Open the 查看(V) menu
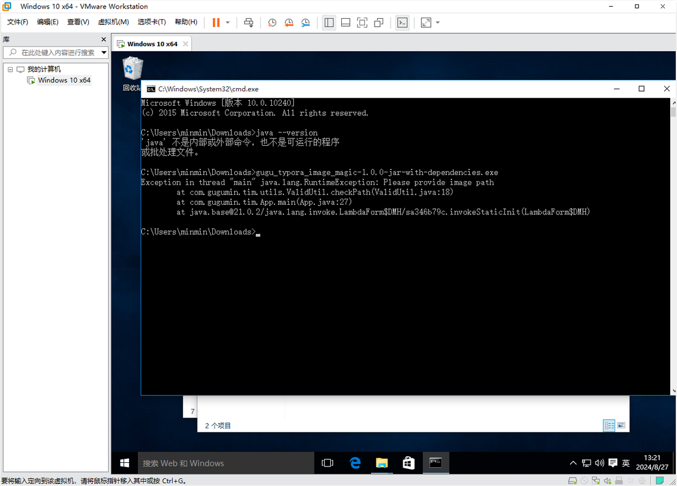Viewport: 677px width, 486px height. 78,22
